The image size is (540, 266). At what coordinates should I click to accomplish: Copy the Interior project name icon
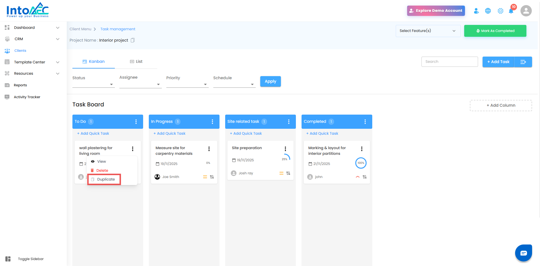pos(133,40)
